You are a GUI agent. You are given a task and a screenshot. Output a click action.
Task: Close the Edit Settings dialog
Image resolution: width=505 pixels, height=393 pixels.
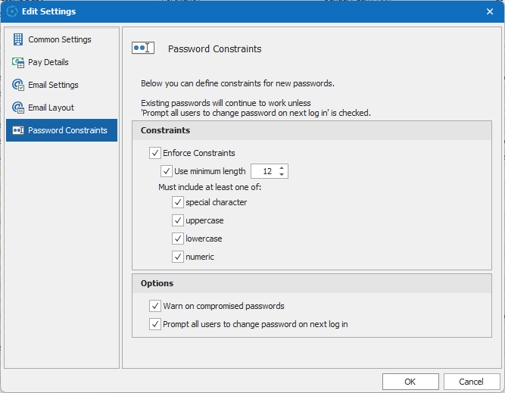(x=489, y=11)
